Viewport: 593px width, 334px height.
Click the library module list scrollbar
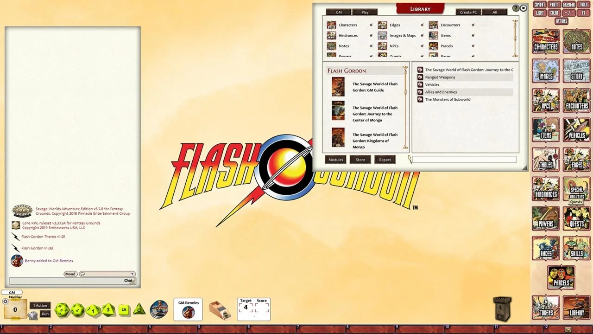(x=406, y=107)
